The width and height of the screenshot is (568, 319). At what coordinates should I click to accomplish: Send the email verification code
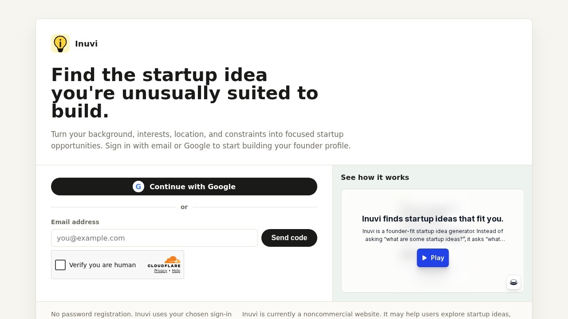coord(289,238)
